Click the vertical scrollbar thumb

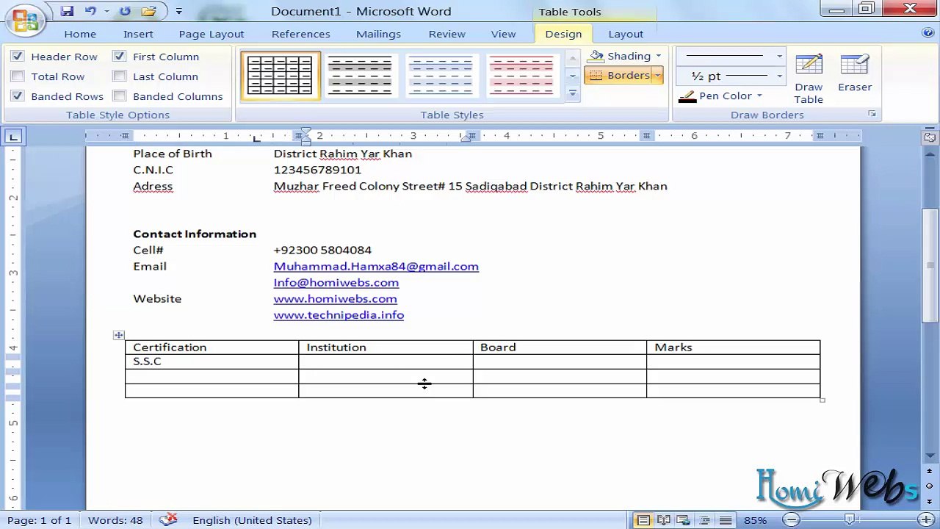click(x=929, y=266)
